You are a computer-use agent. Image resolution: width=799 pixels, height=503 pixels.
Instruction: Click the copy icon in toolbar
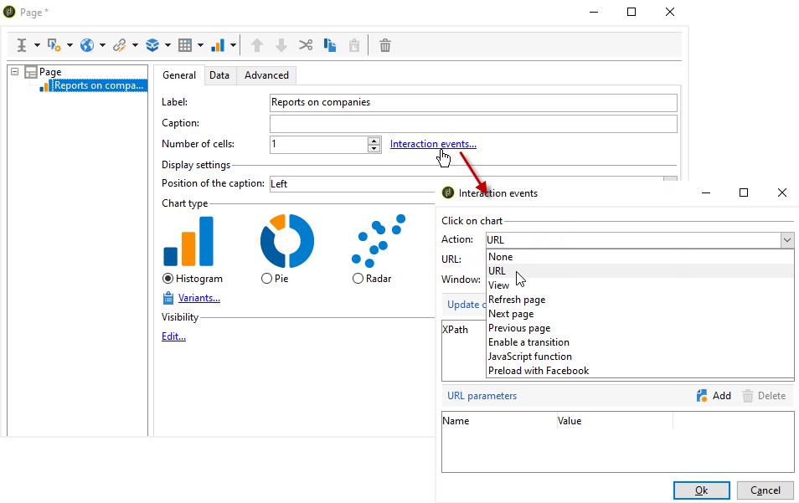[x=330, y=45]
